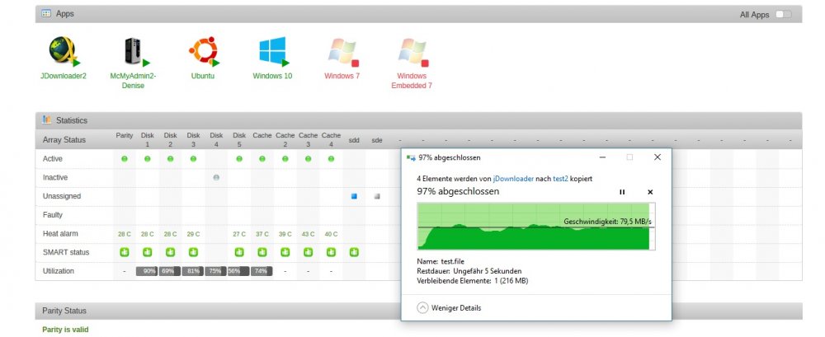Click the JDownloader2 label
This screenshot has height=337, width=825.
point(64,76)
